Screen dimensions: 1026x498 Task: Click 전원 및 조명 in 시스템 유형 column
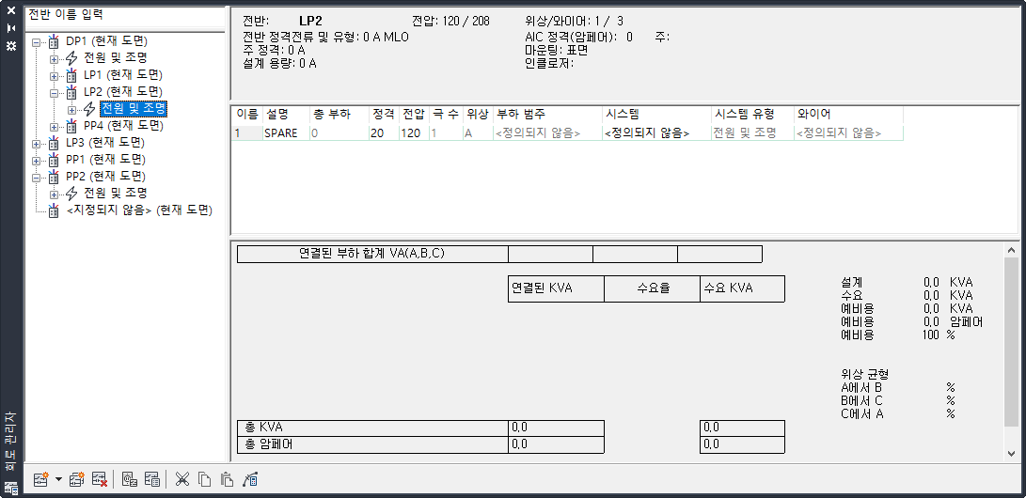coord(752,132)
